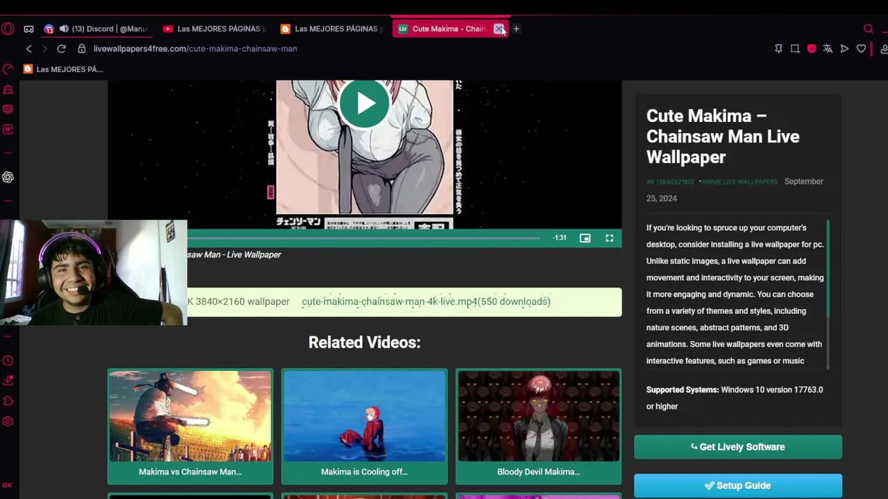Screen dimensions: 888x499
Task: Go forward with the forward arrow
Action: 44,49
